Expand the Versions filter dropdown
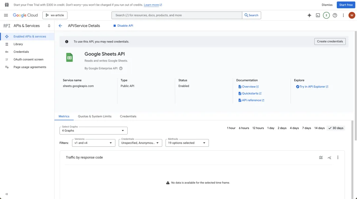 94,142
